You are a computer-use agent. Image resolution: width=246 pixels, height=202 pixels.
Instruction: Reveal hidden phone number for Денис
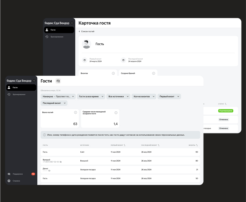49,171
